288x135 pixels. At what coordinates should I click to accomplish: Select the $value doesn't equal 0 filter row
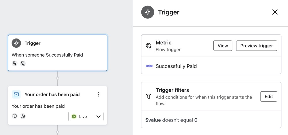point(171,120)
